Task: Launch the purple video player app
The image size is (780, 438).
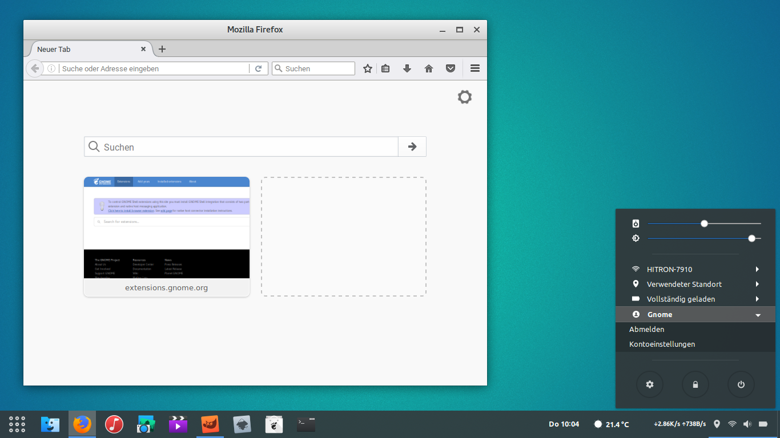Action: tap(178, 424)
